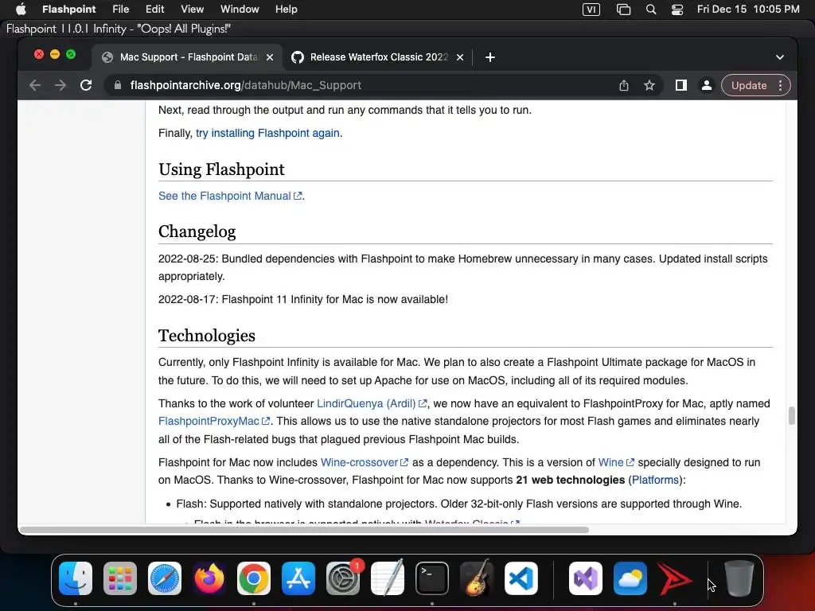Open the Platforms link

[x=655, y=480]
